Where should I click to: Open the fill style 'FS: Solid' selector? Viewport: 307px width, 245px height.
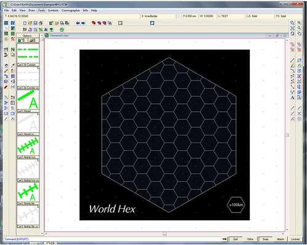(288, 16)
